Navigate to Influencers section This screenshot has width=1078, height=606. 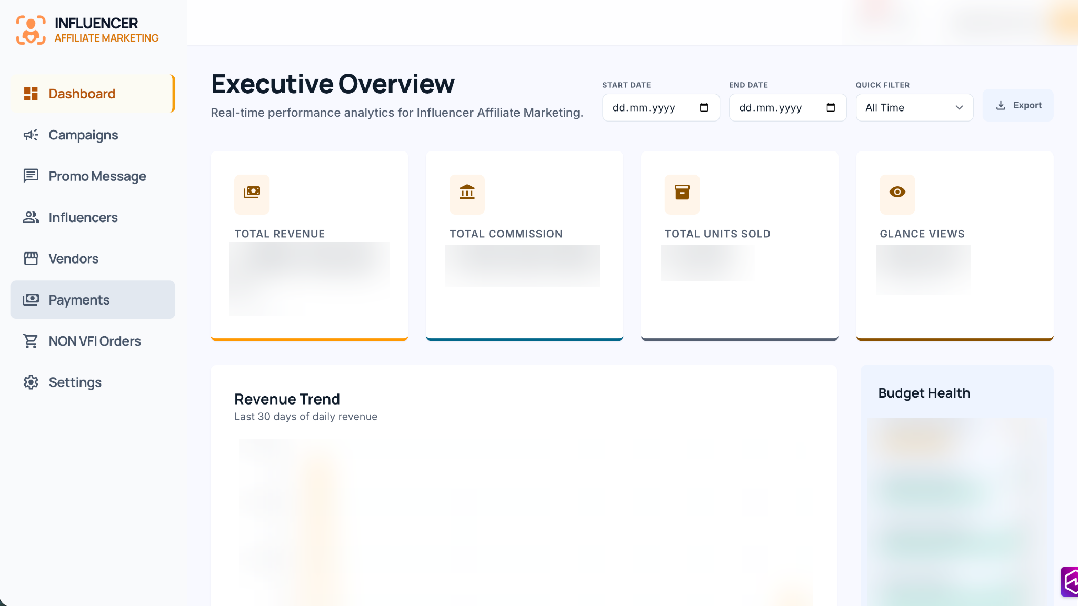tap(93, 217)
